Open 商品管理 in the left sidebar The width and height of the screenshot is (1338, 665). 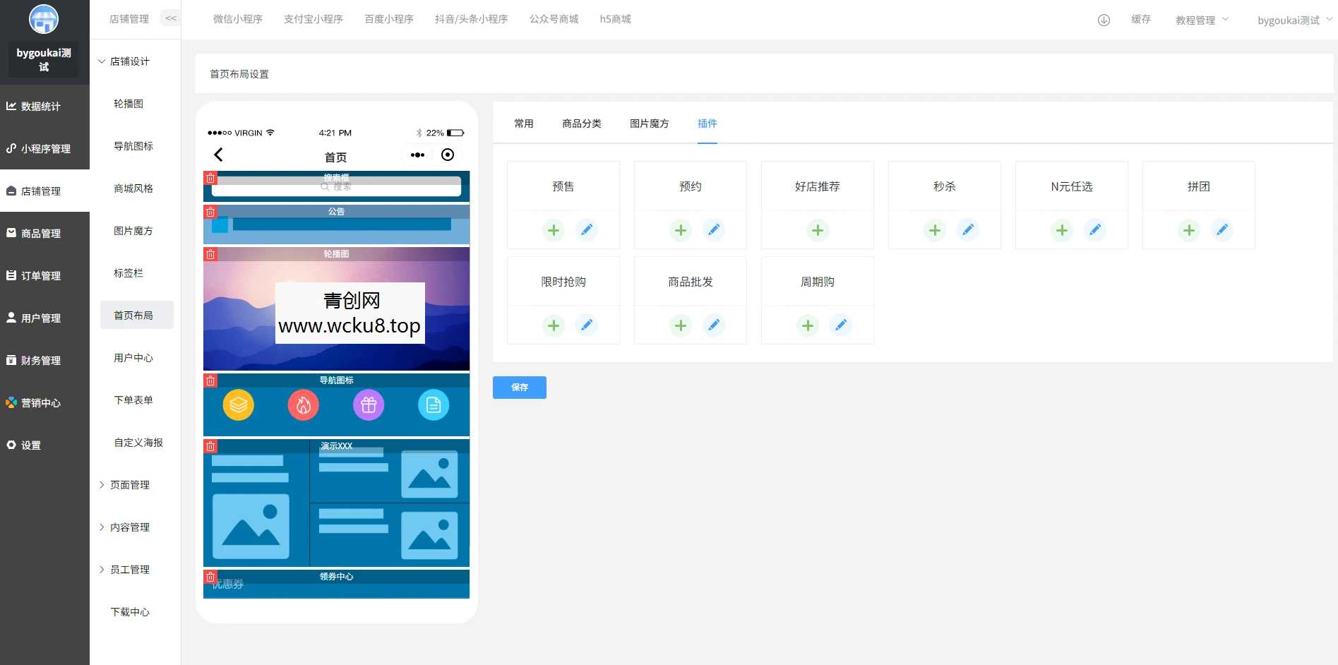point(40,233)
